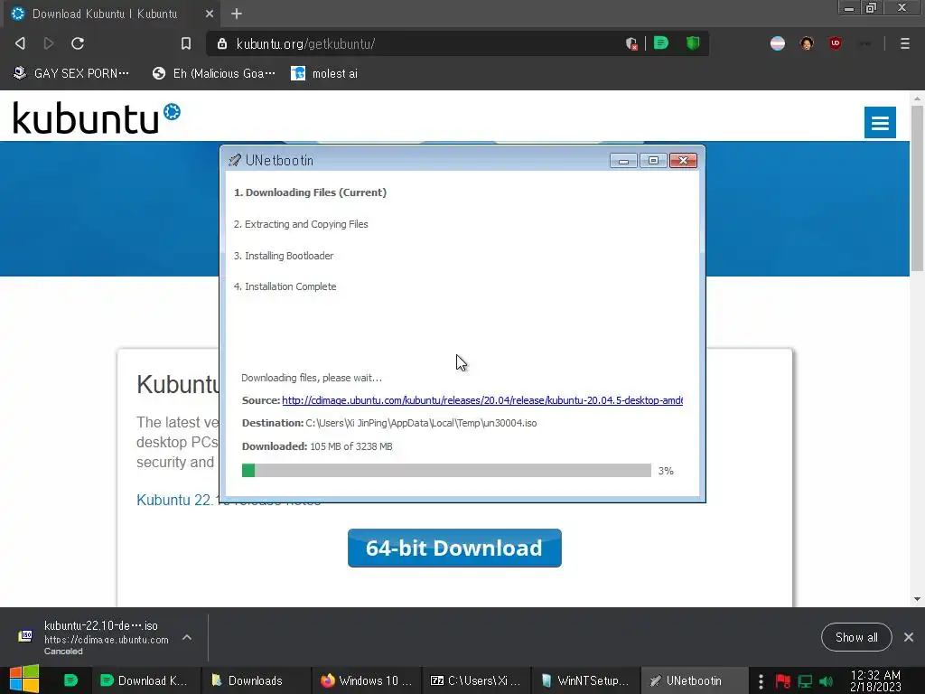925x694 pixels.
Task: Click the 64-bit Download button
Action: point(454,548)
